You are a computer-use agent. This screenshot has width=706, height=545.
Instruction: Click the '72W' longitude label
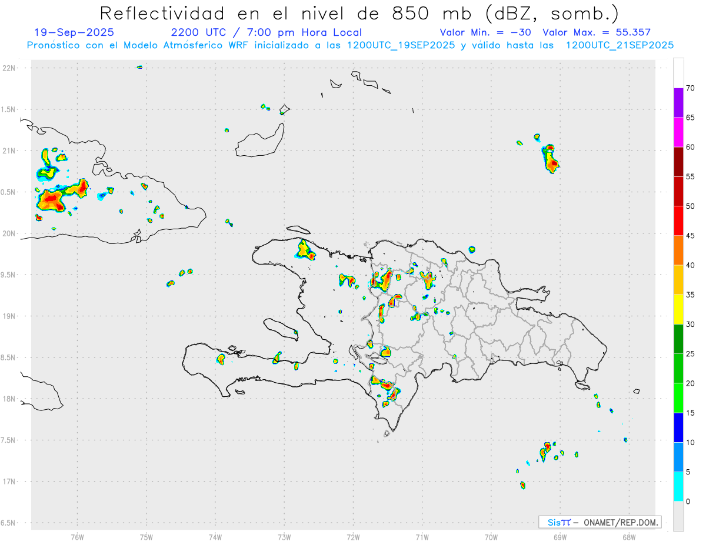pyautogui.click(x=353, y=537)
